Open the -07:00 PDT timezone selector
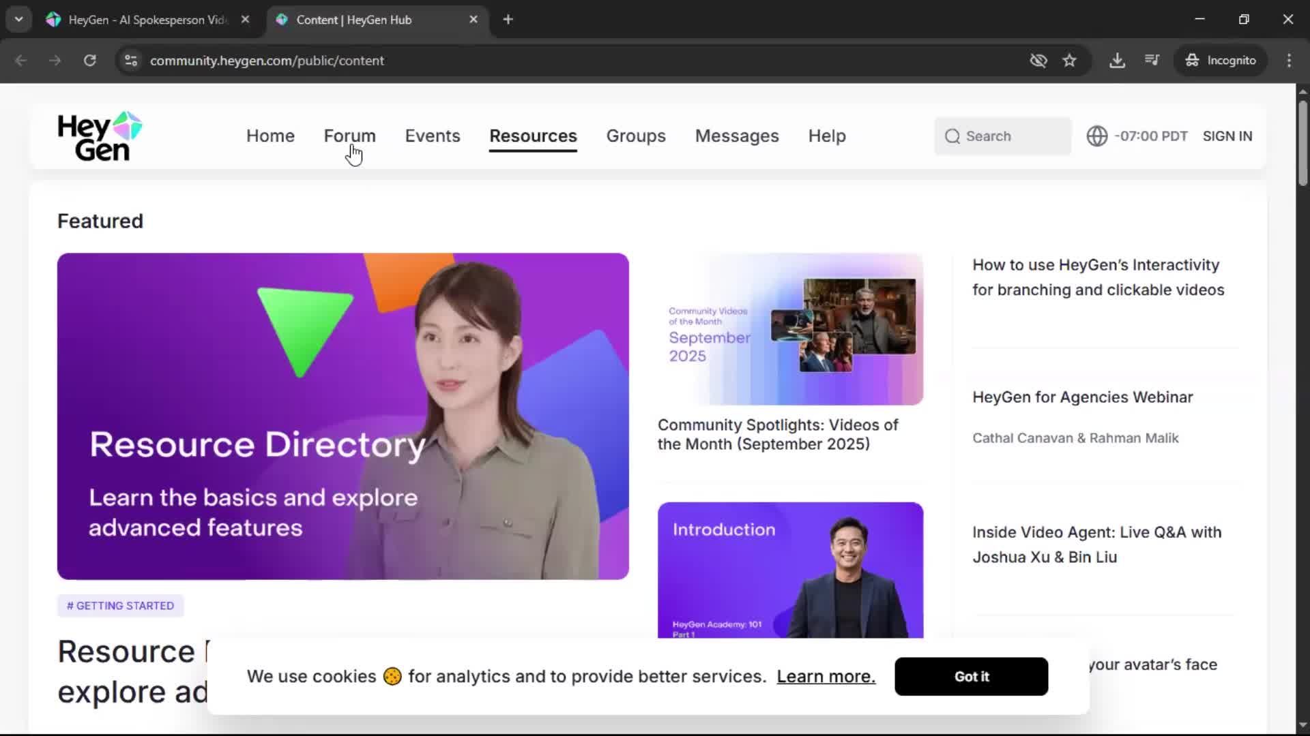Image resolution: width=1310 pixels, height=736 pixels. [1150, 136]
